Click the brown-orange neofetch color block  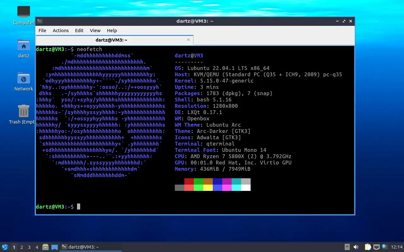(x=208, y=181)
